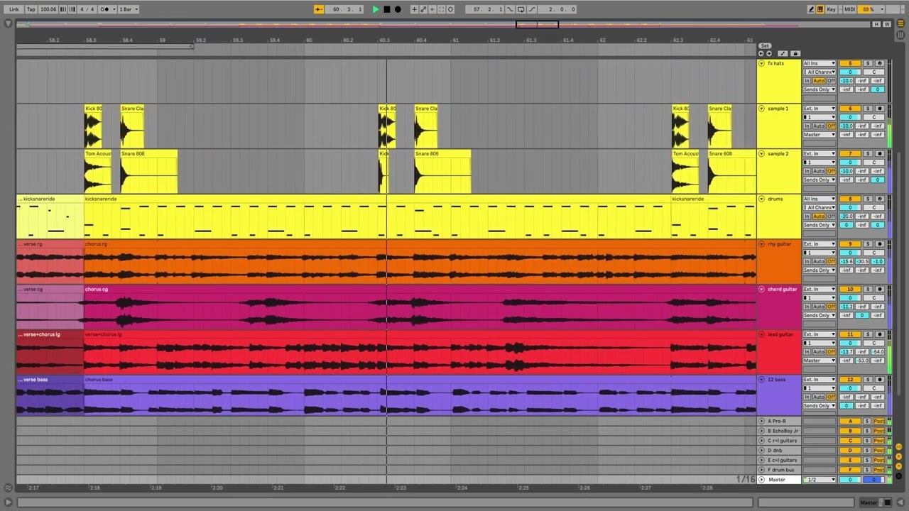Select the D dnb return track

tap(779, 451)
